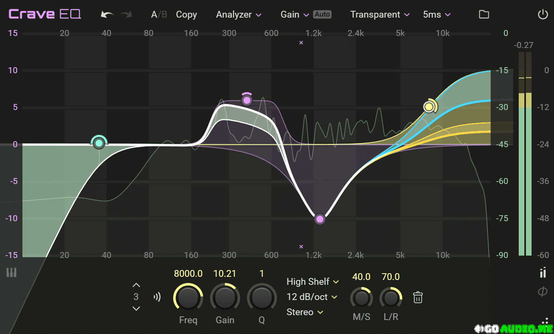The height and width of the screenshot is (334, 554).
Task: Toggle the Auto gain badge
Action: 322,14
